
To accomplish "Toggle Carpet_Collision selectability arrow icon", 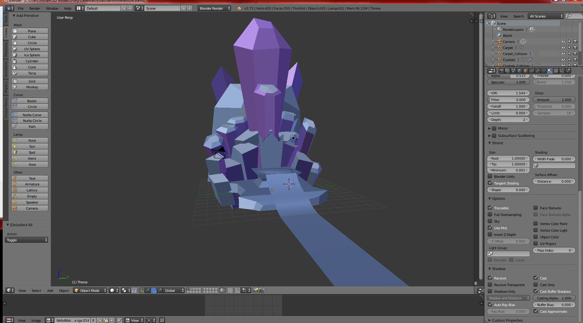I will pyautogui.click(x=569, y=54).
